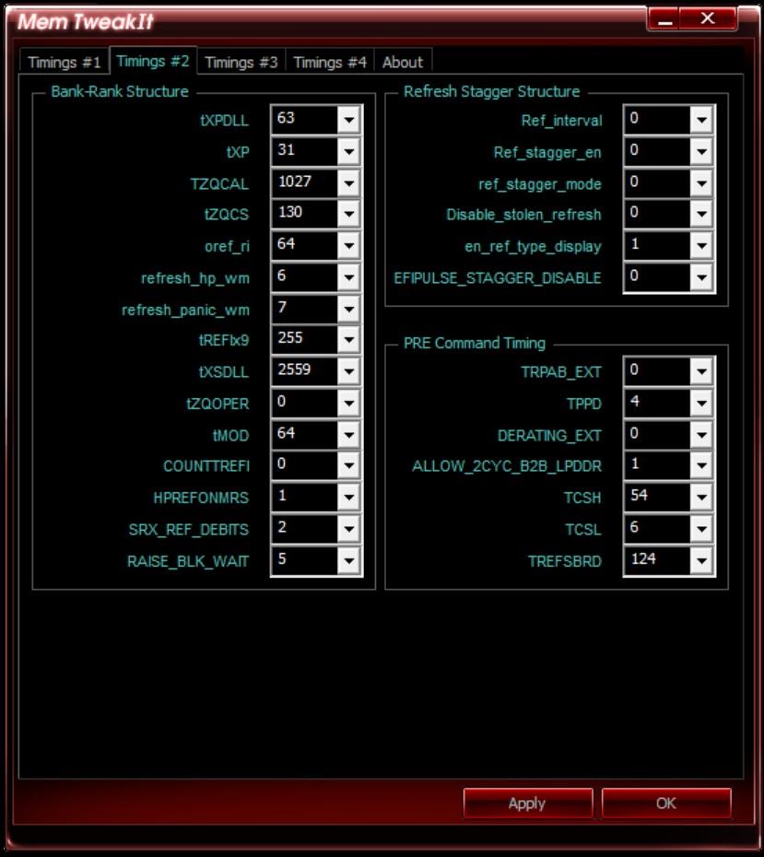
Task: Click the ALLOW_2CYC_B2B_LPDDR label
Action: pyautogui.click(x=507, y=466)
